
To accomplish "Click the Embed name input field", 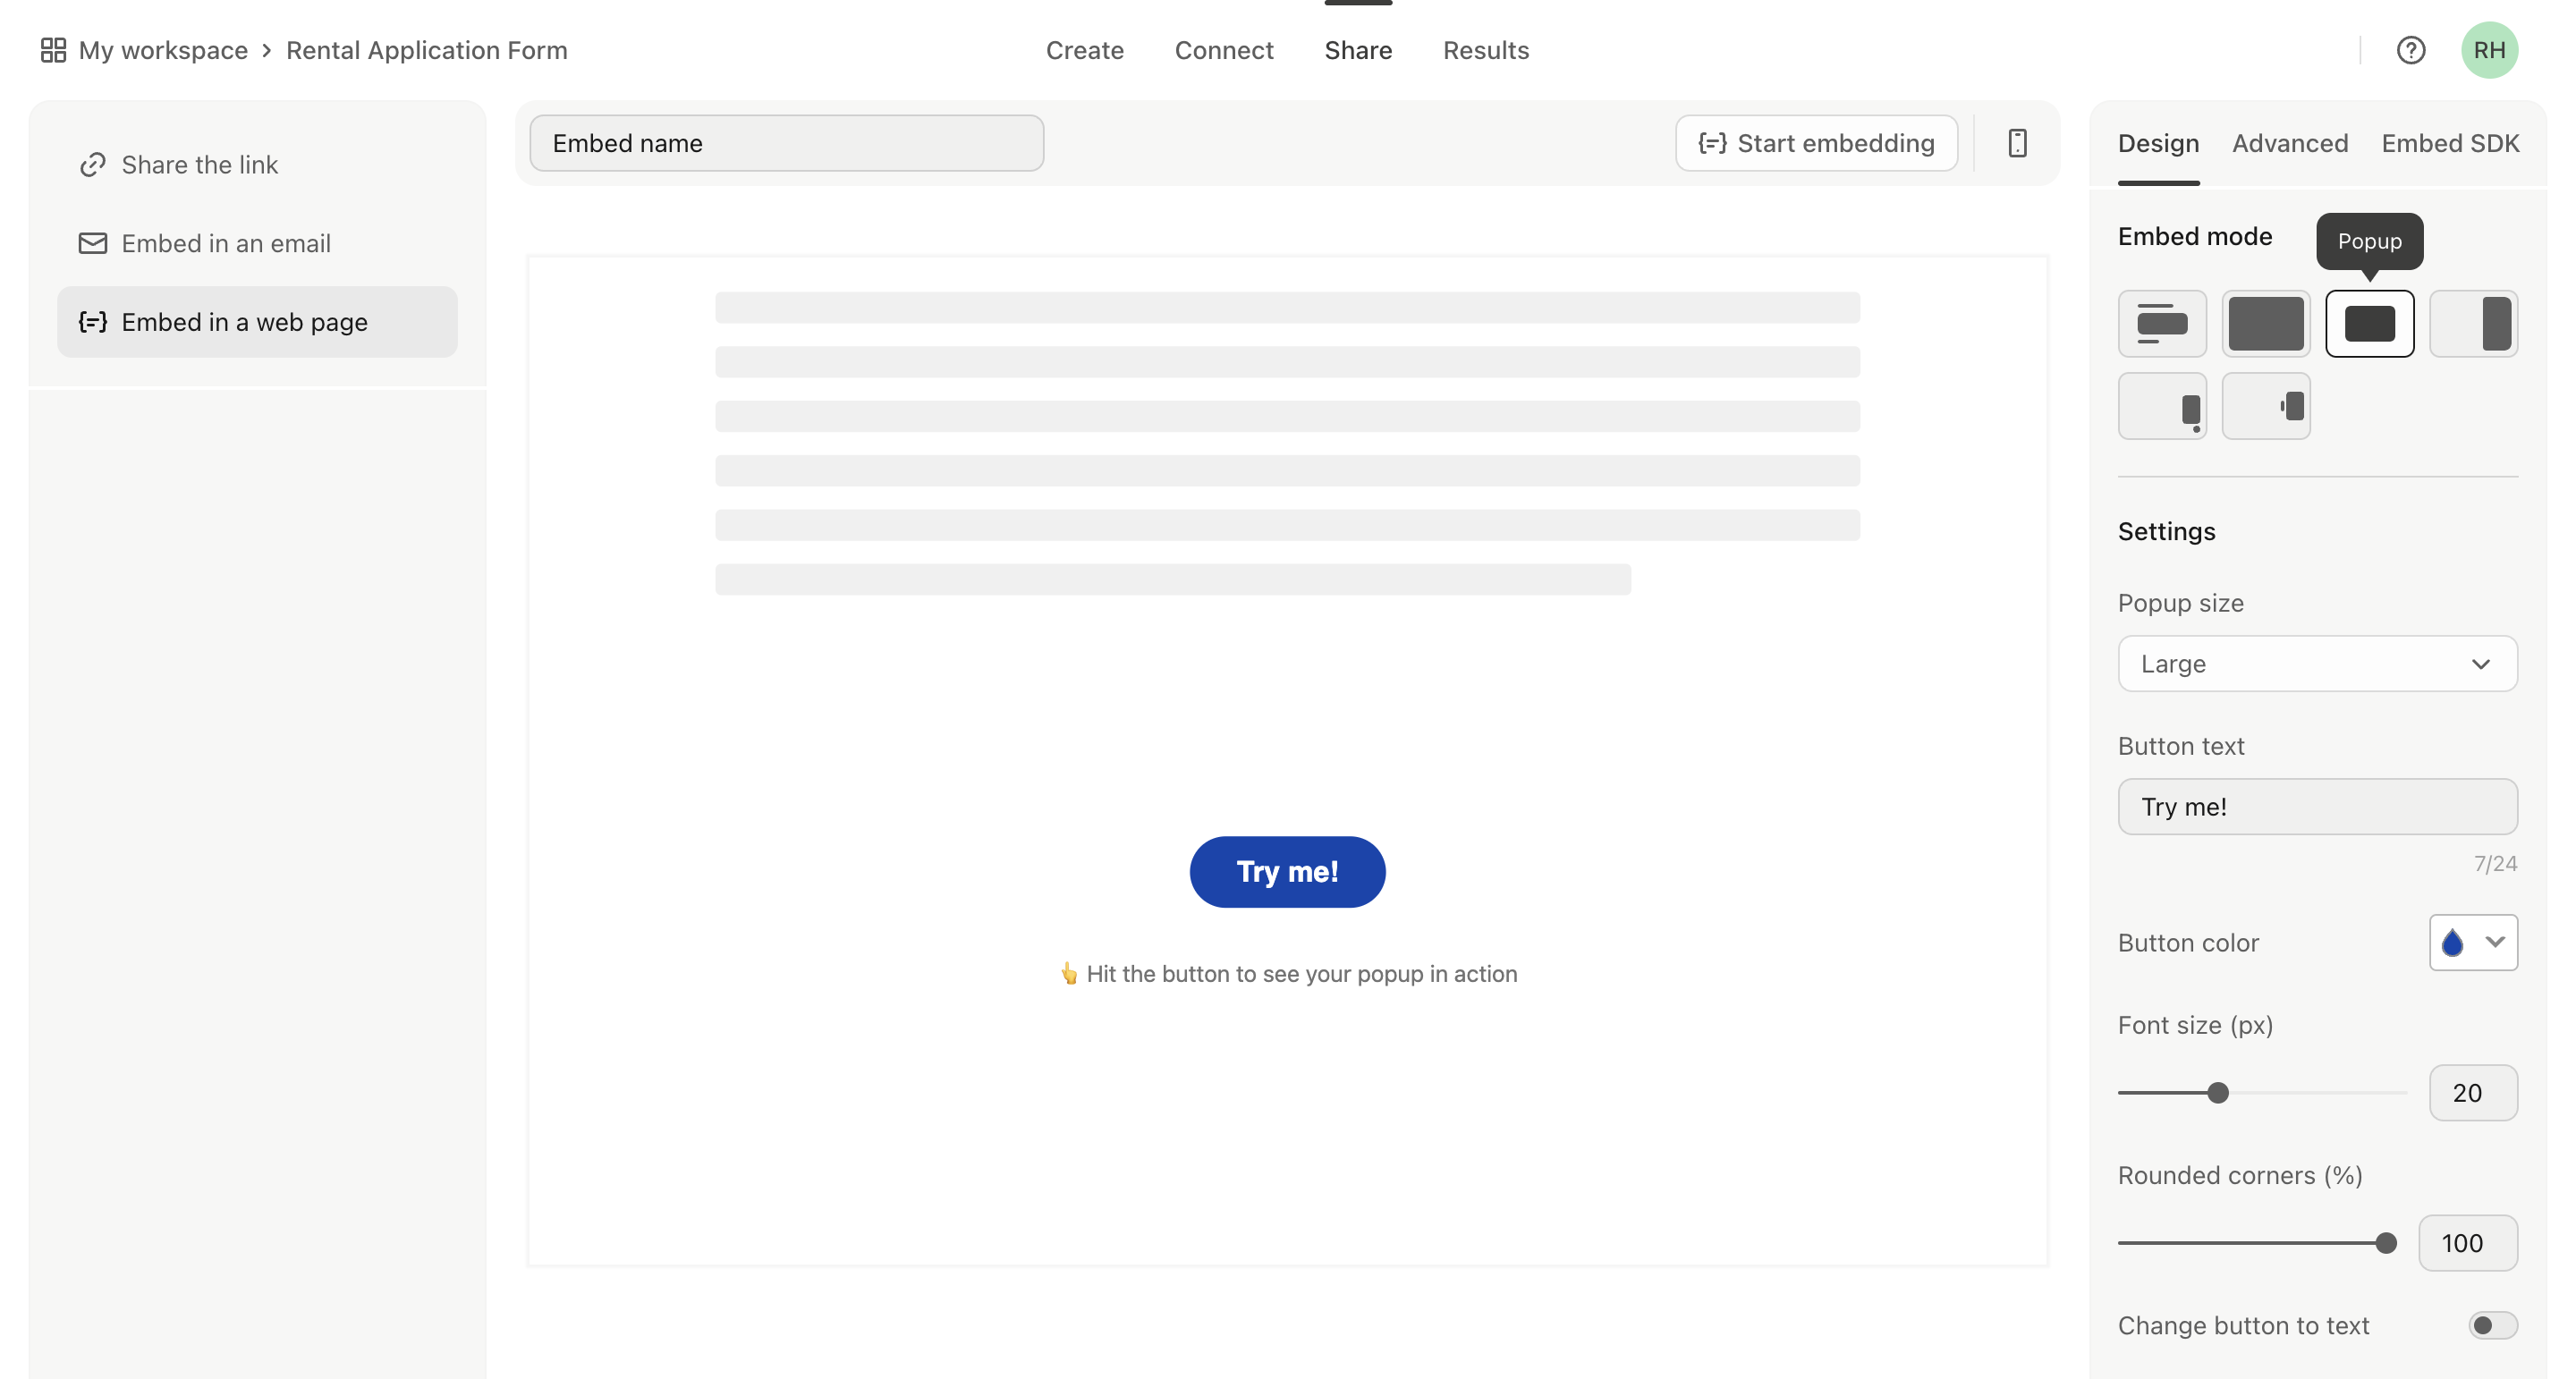I will (786, 142).
